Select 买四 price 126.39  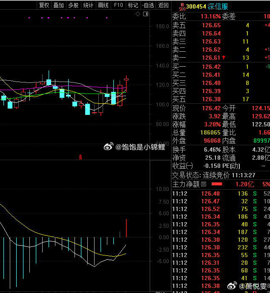[211, 91]
